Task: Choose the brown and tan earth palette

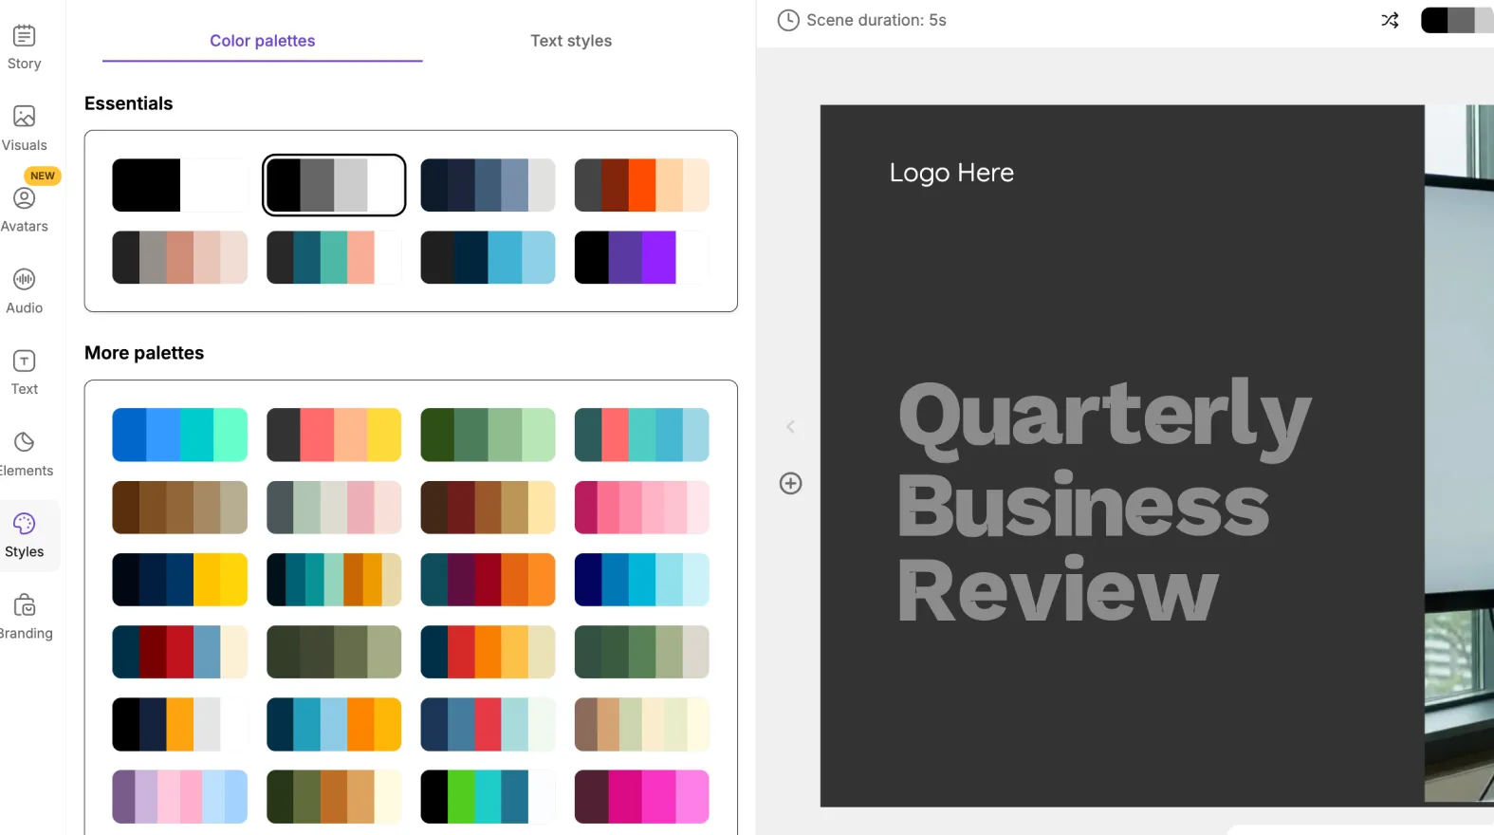Action: pos(180,508)
